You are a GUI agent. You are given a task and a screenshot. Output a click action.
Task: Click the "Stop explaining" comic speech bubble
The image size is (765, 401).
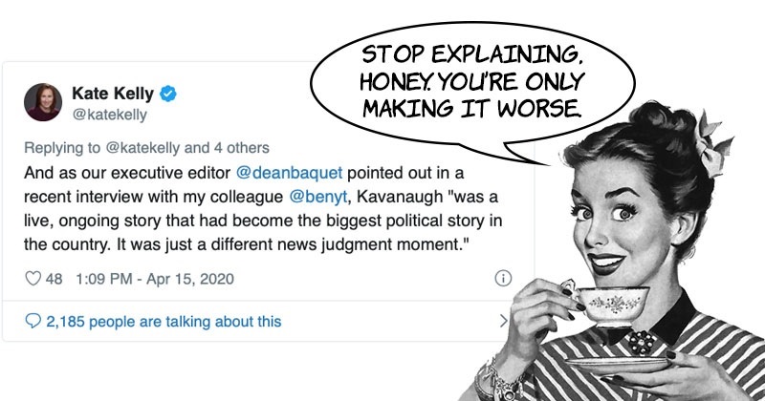471,83
